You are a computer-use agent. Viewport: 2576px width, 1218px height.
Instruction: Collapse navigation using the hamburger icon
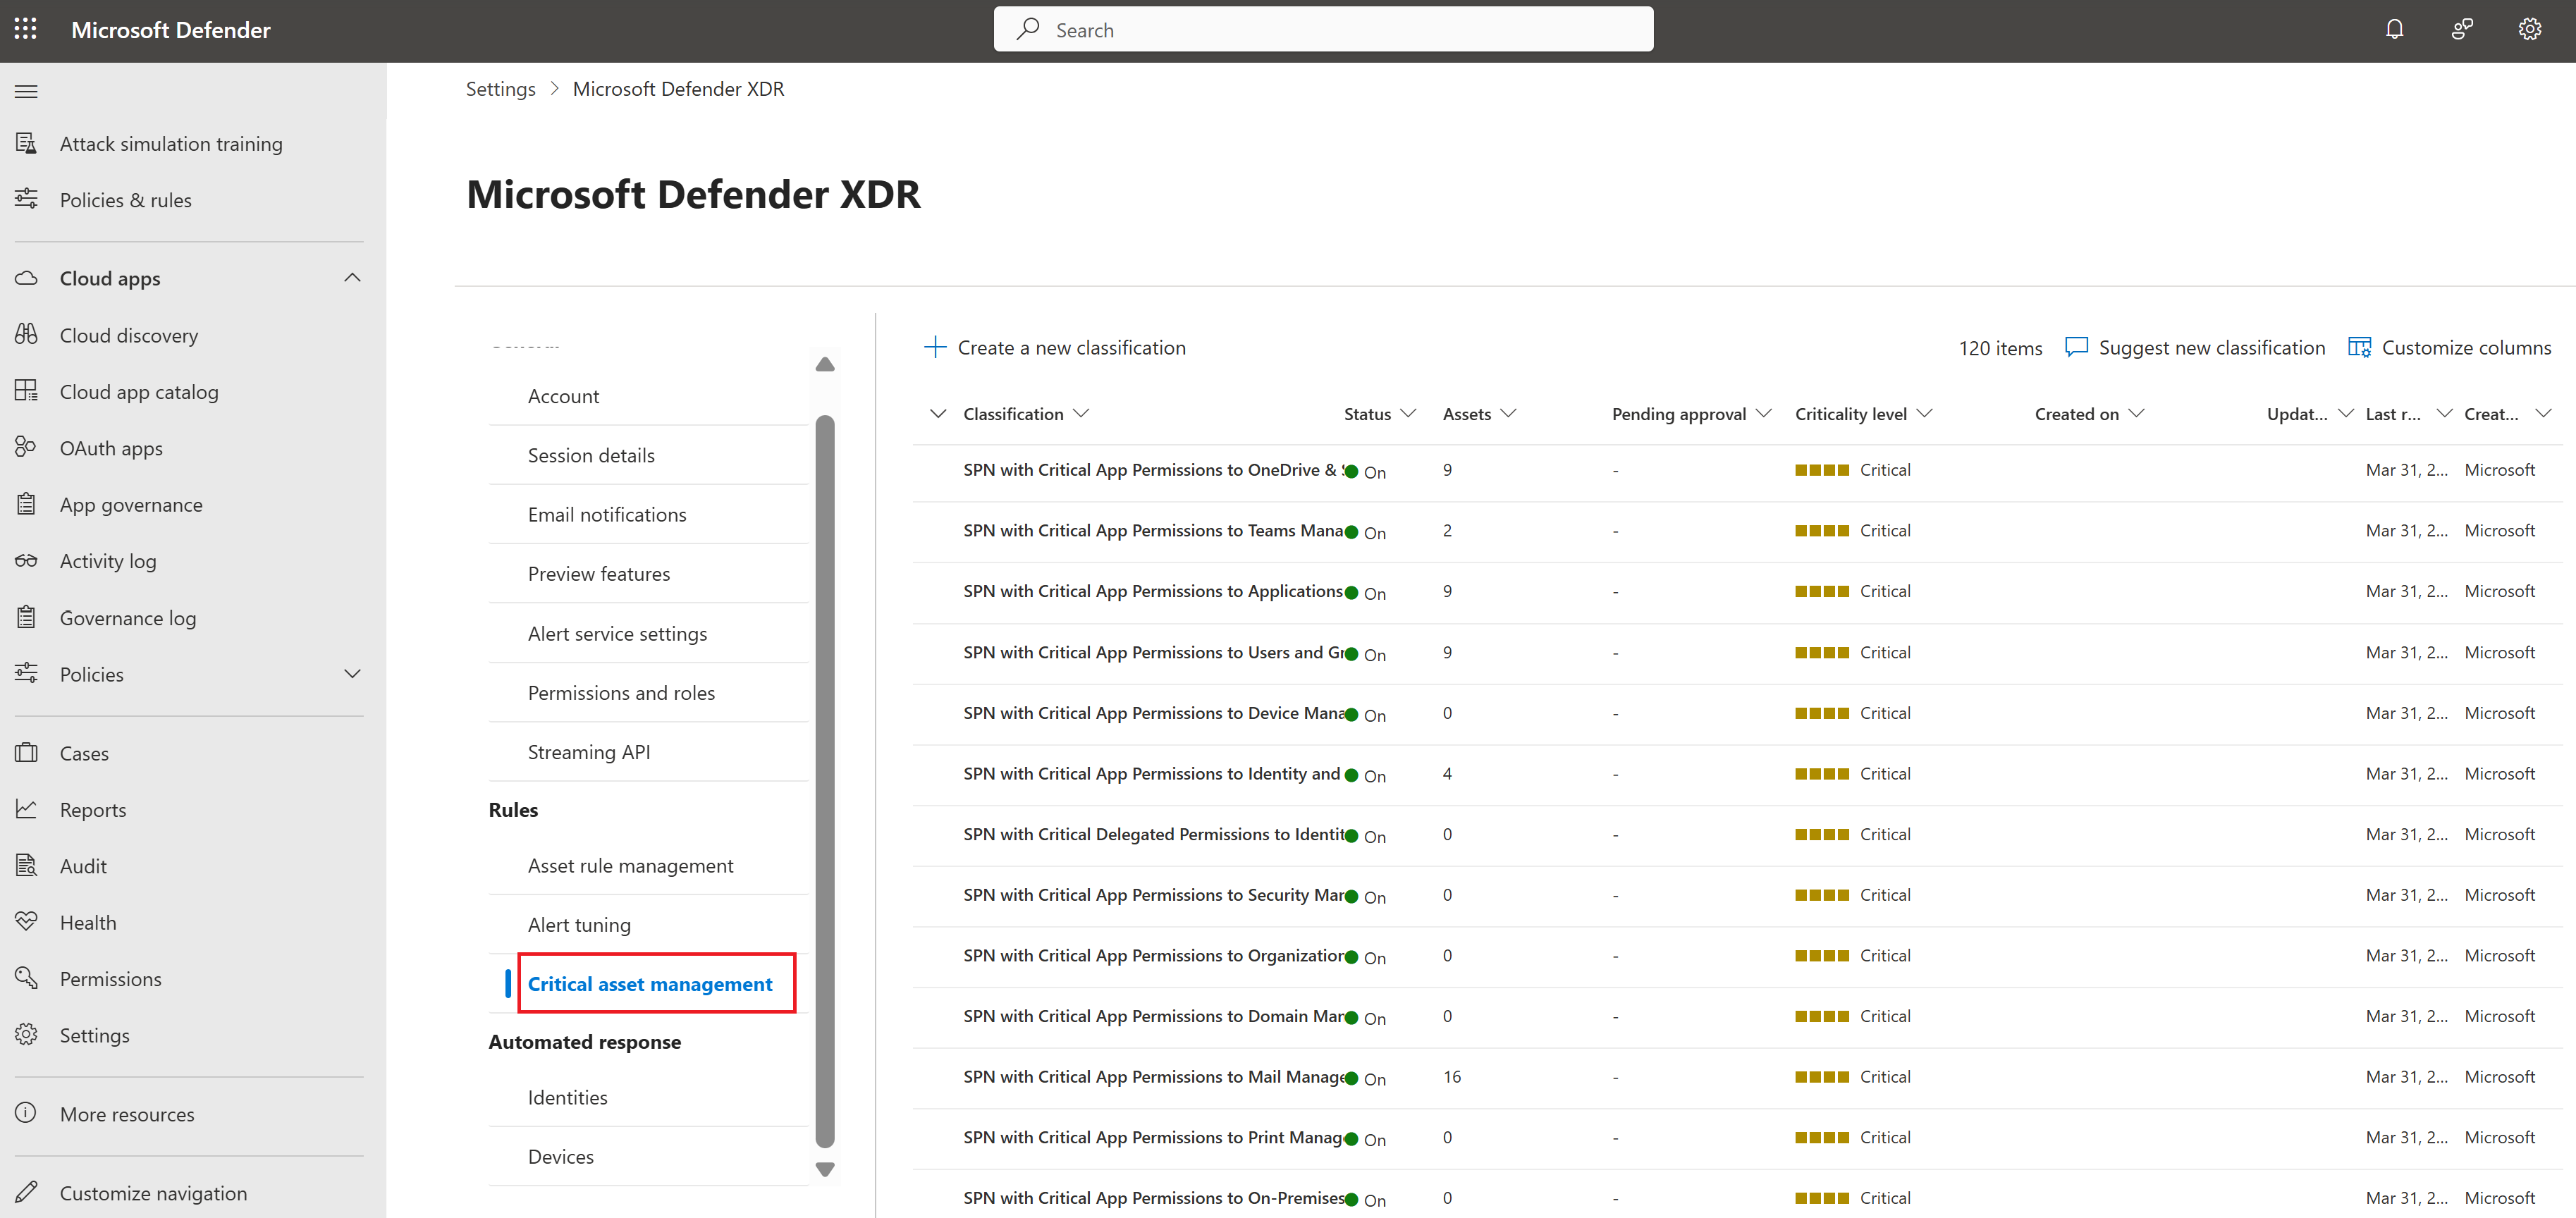tap(27, 92)
